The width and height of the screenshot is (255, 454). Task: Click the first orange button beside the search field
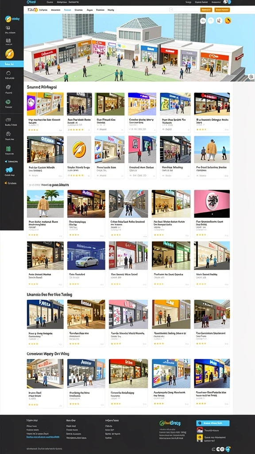click(x=206, y=10)
